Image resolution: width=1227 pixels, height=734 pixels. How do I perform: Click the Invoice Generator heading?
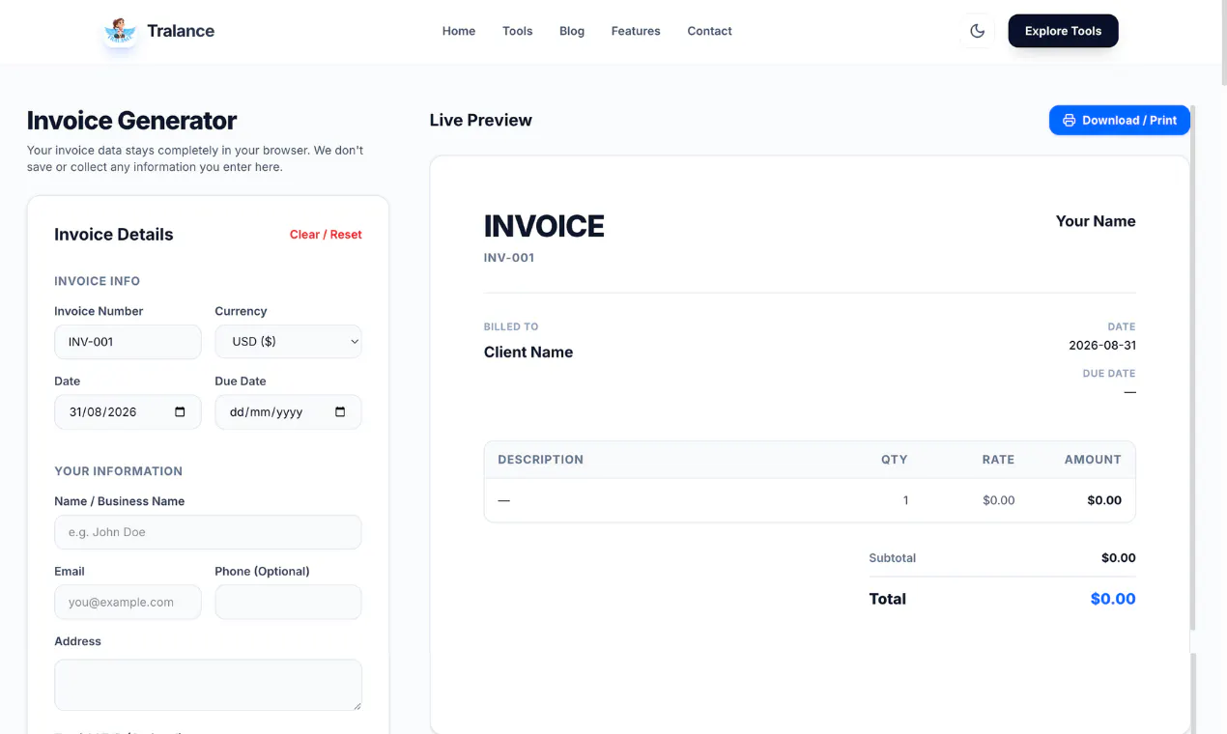tap(131, 121)
